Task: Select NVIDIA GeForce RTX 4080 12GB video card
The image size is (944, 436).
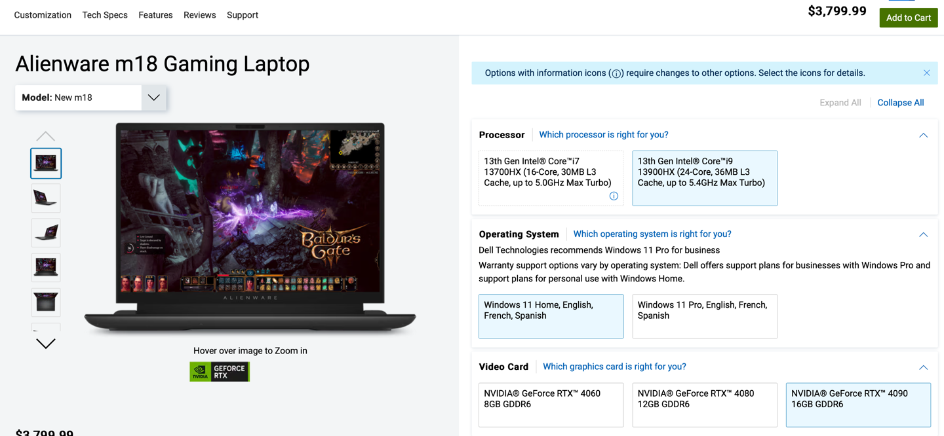Action: [705, 405]
